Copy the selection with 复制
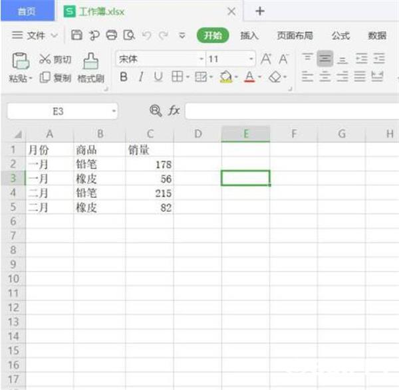The image size is (399, 390). 55,78
